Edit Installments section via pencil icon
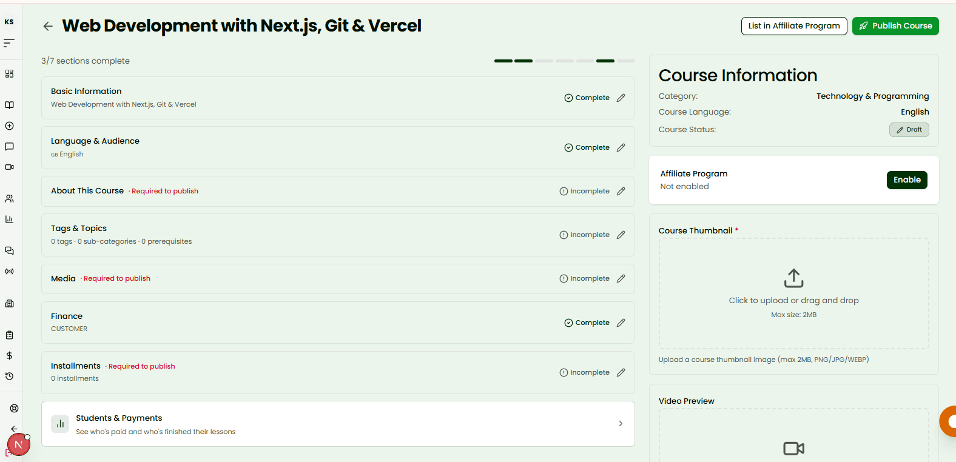The image size is (956, 462). click(621, 373)
